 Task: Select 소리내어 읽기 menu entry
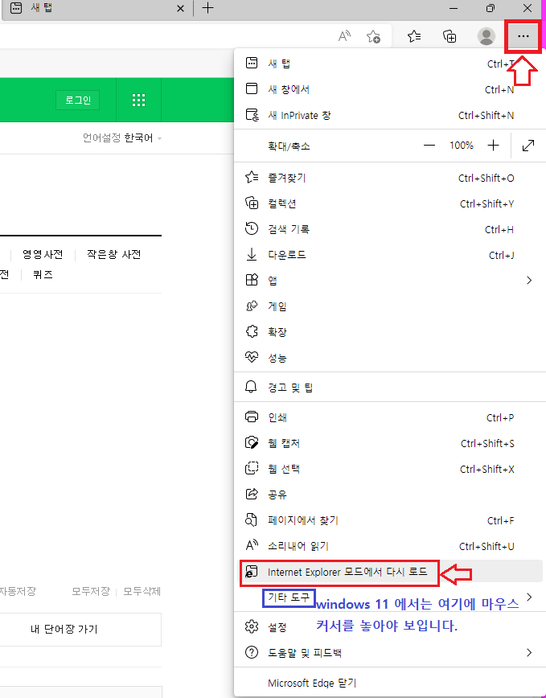[x=388, y=546]
